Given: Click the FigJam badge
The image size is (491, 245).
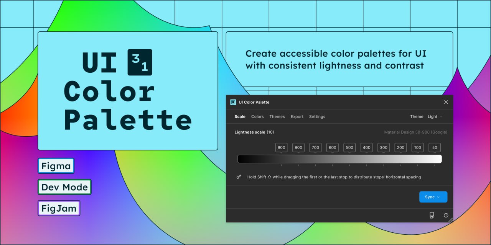Looking at the screenshot, I should point(59,208).
